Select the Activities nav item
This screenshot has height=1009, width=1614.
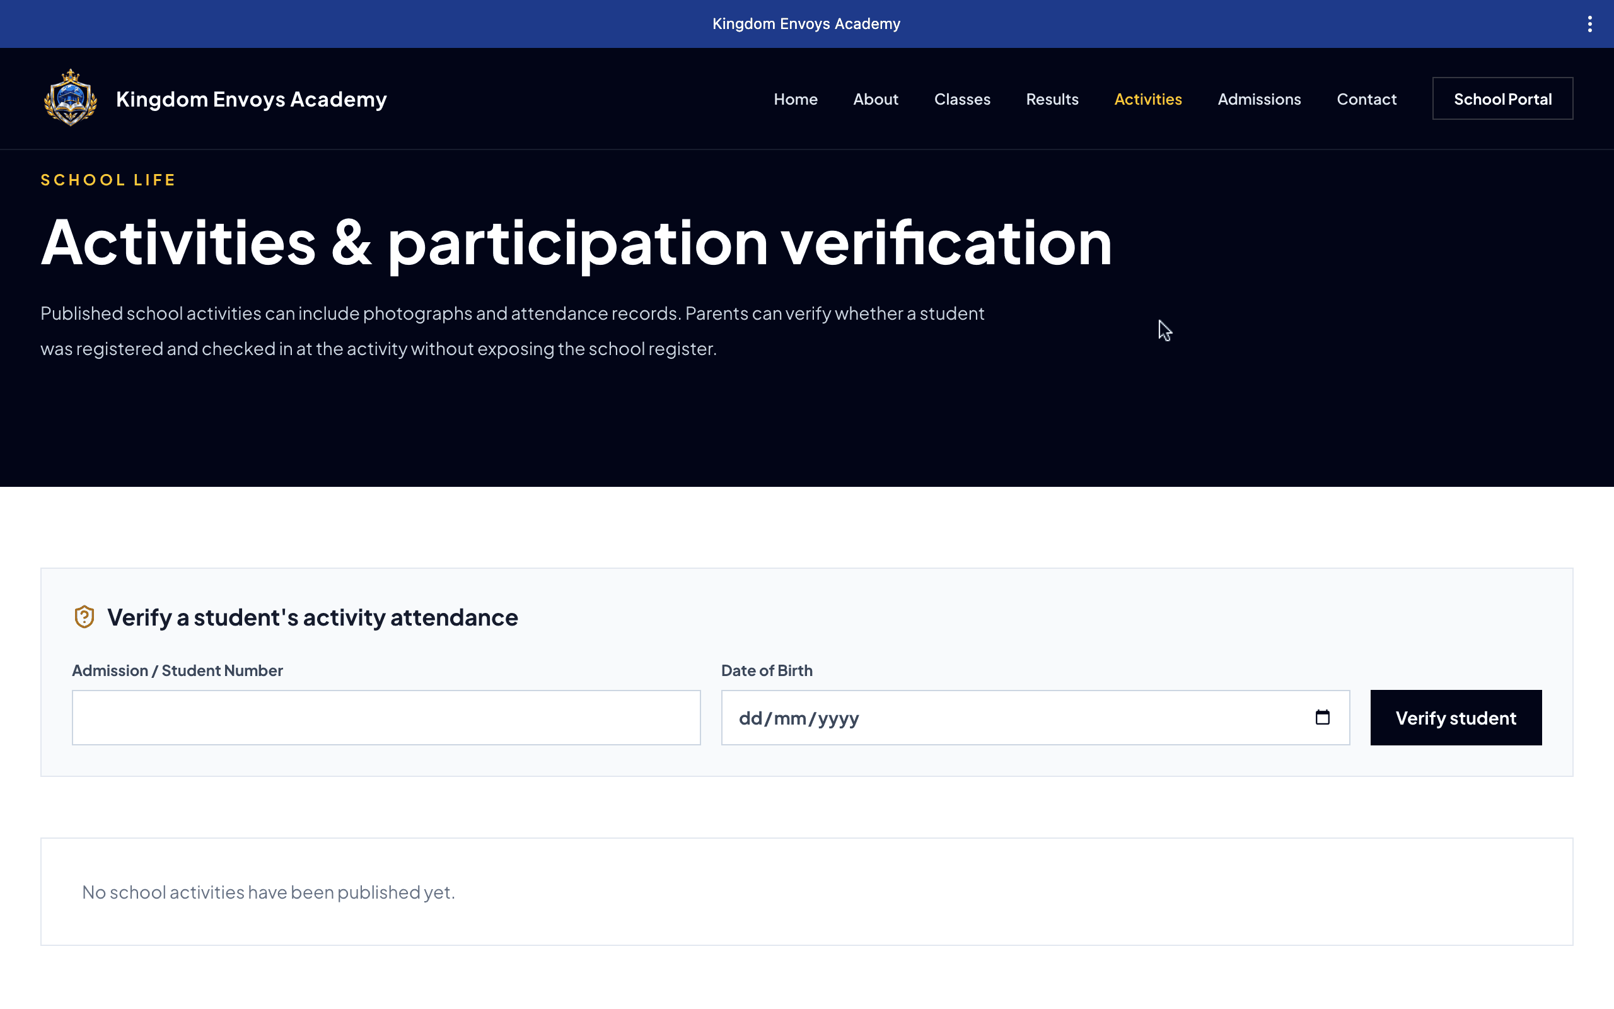(1148, 99)
